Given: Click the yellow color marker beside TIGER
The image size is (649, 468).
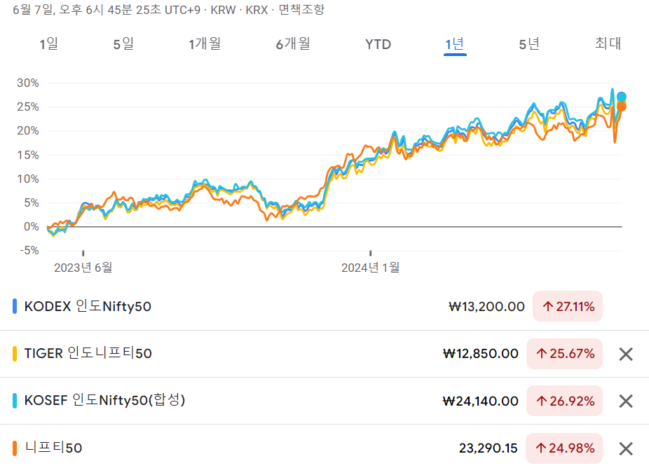Looking at the screenshot, I should coord(15,354).
